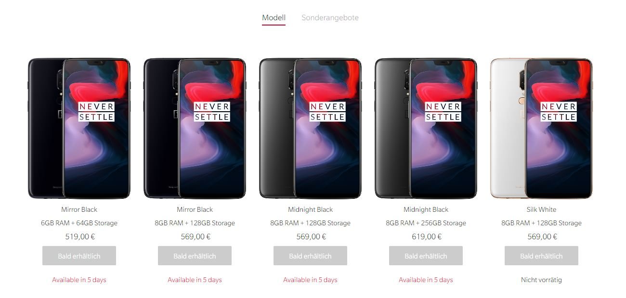The height and width of the screenshot is (298, 626).
Task: Click Bald erhältlich under the 519,00 € phone
Action: (x=79, y=256)
